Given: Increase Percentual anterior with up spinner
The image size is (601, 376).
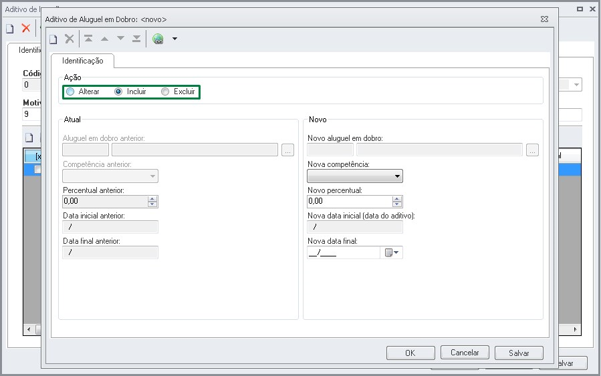Looking at the screenshot, I should (x=152, y=199).
